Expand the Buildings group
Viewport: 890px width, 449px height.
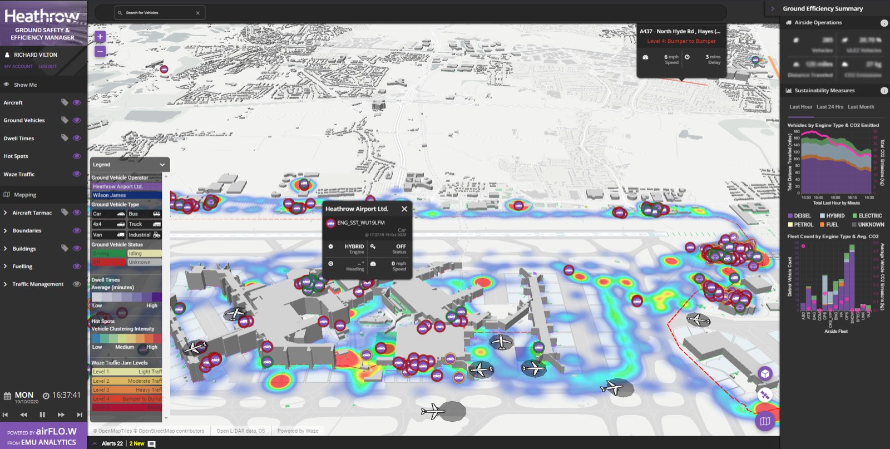tap(6, 248)
